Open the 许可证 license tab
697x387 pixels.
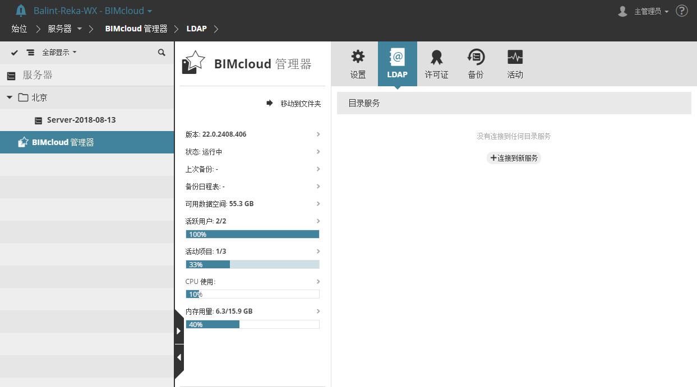coord(437,64)
